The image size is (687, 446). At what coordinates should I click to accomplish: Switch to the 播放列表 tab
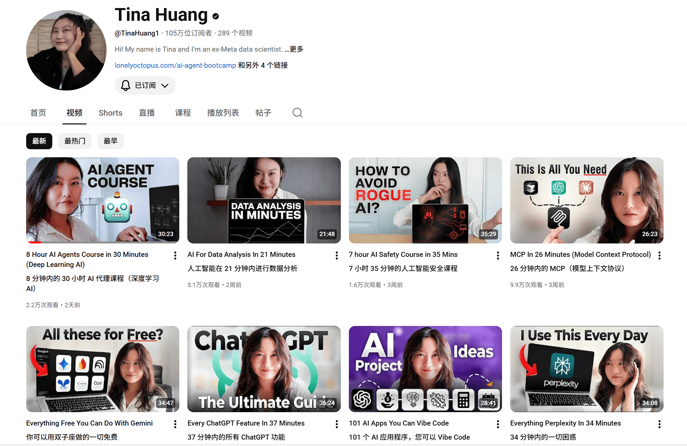(223, 113)
